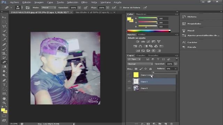The height and width of the screenshot is (125, 223).
Task: Toggle lock all padlock icon
Action: (151, 69)
